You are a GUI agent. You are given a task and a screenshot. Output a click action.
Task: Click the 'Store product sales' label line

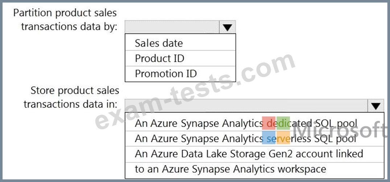tap(75, 91)
